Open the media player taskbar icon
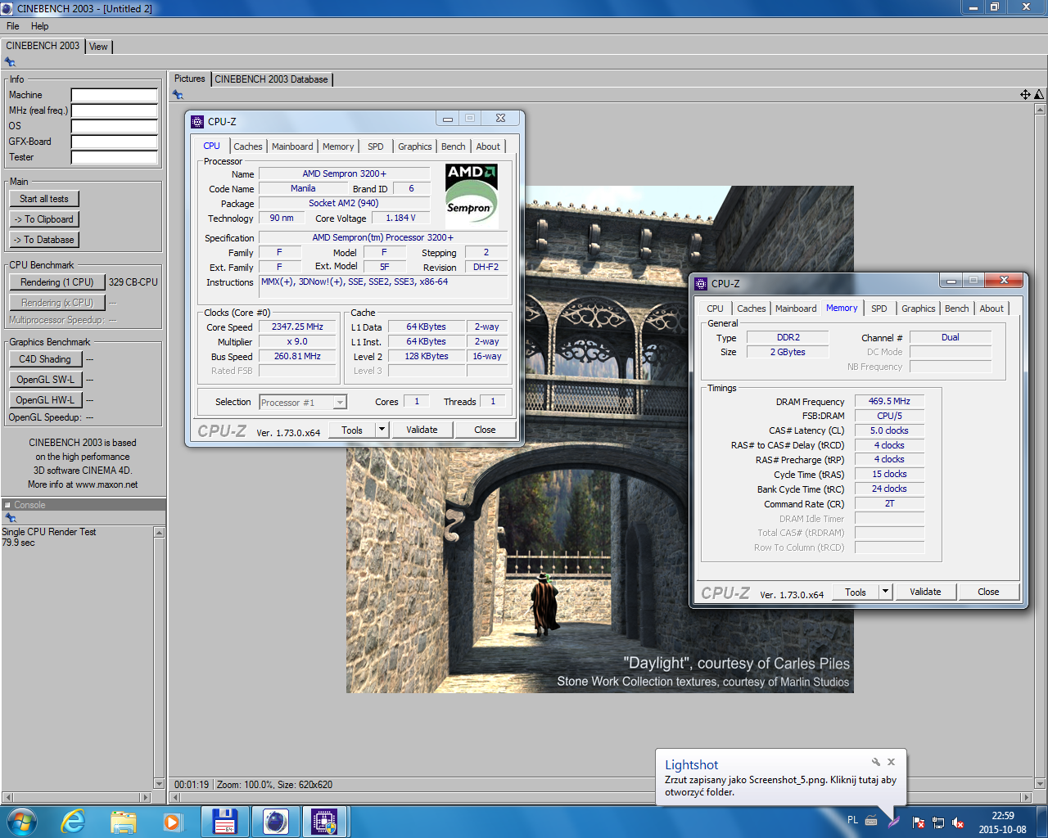 [172, 822]
